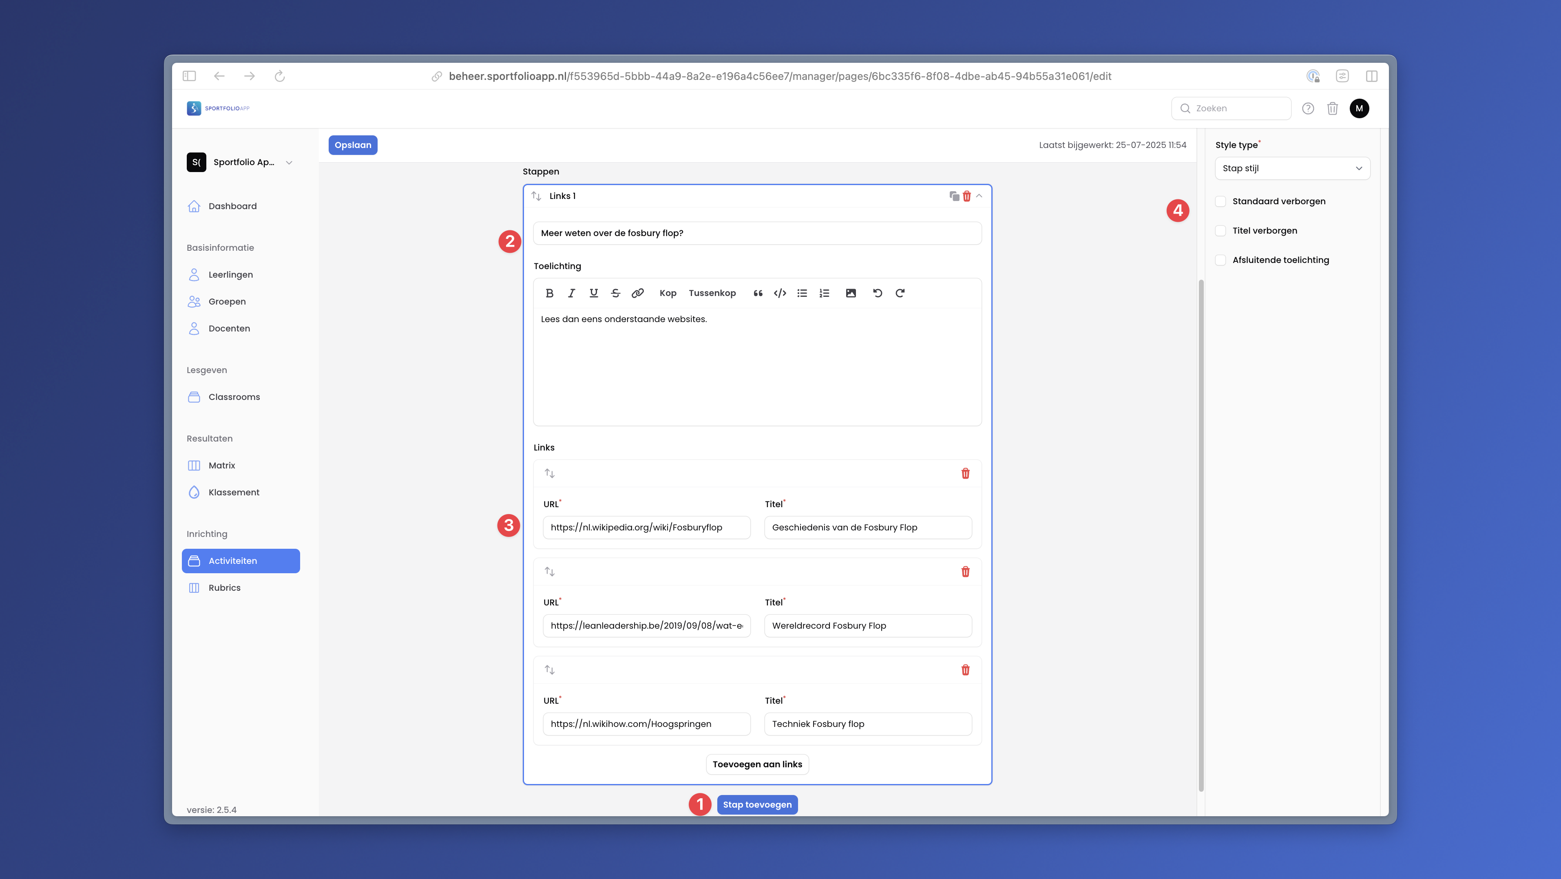Toggle the browser sidebar icon
This screenshot has height=879, width=1561.
[189, 76]
